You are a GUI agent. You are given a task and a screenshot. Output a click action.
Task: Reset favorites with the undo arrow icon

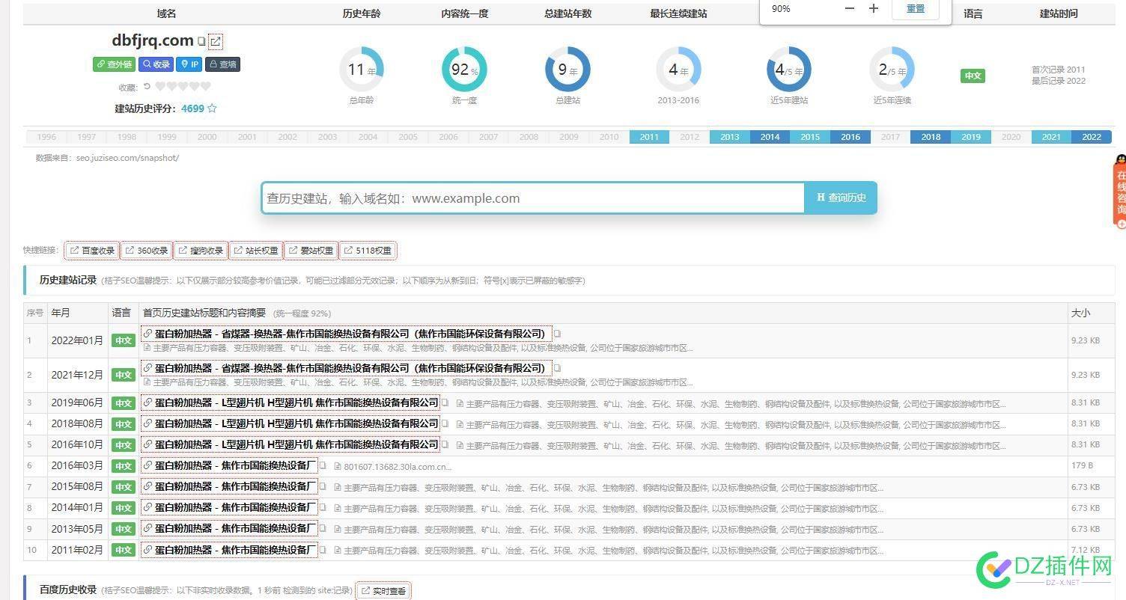pyautogui.click(x=147, y=86)
